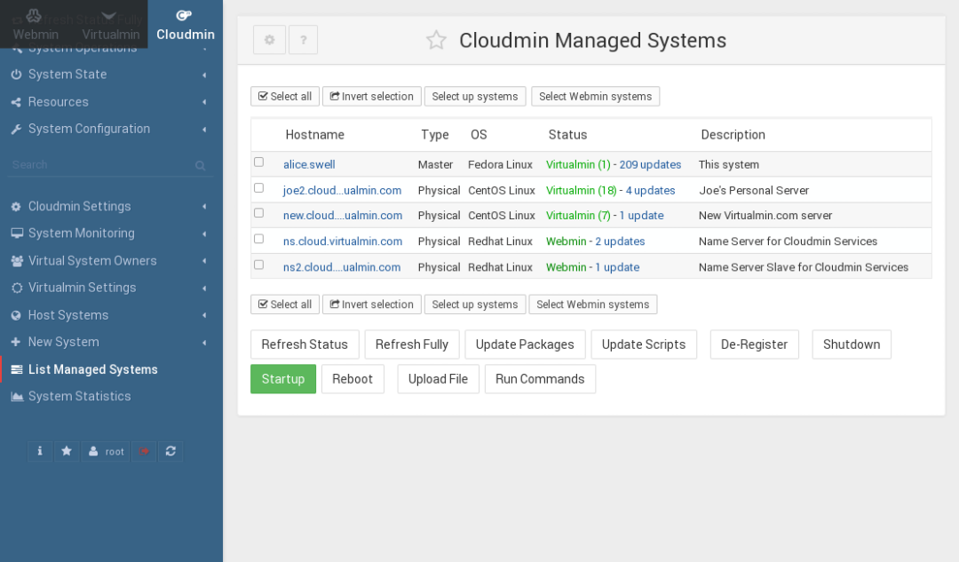This screenshot has width=959, height=562.
Task: Open the Virtualmin (18) status link
Action: point(581,190)
